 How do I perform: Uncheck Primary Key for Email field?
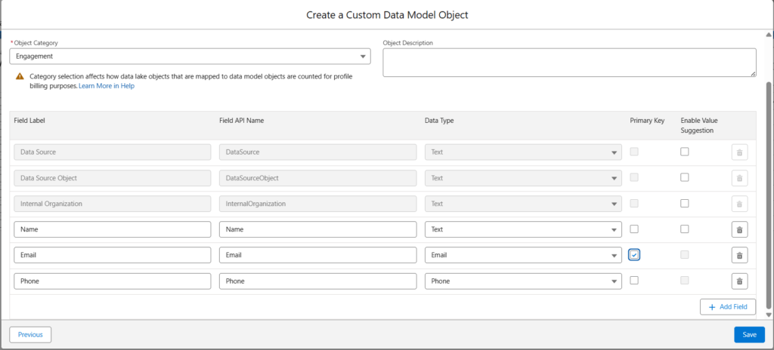[x=634, y=255]
